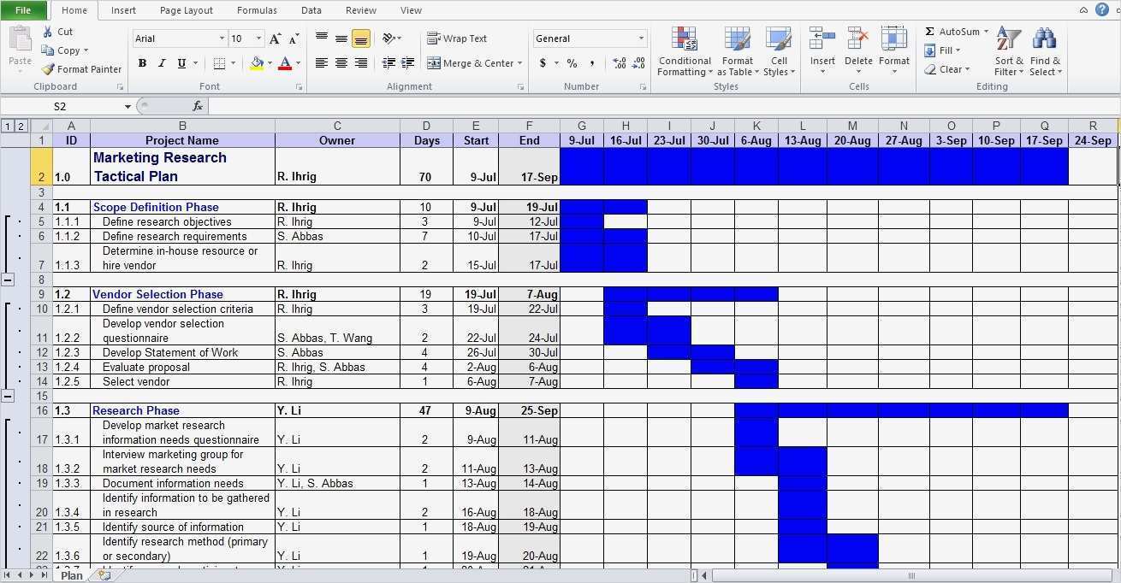1121x583 pixels.
Task: Toggle center alignment
Action: pyautogui.click(x=341, y=62)
